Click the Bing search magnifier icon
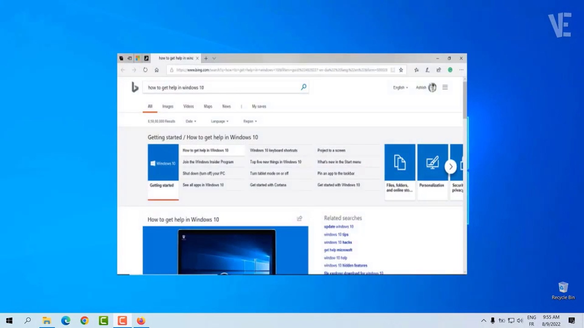 coord(304,87)
